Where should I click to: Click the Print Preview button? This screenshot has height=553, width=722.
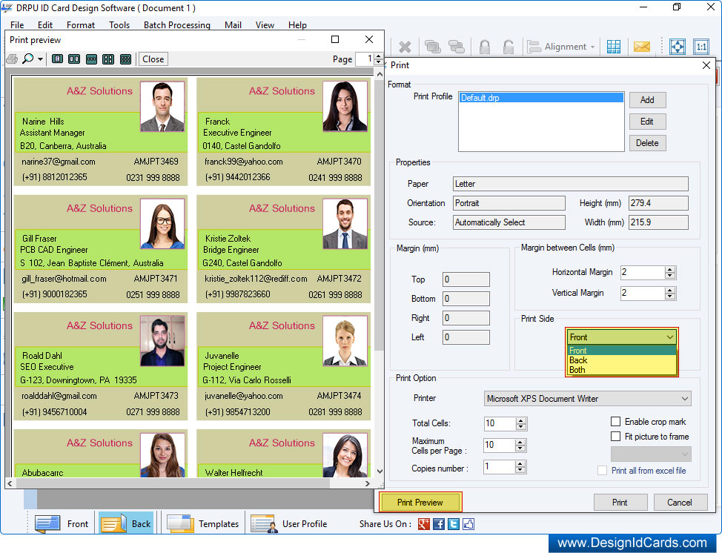[420, 503]
